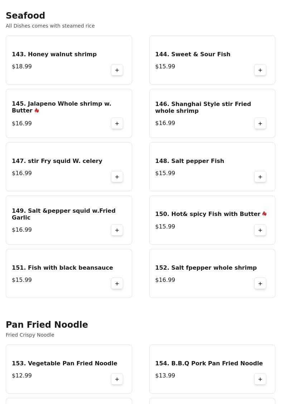Open 150. Hot& spicy Fish with Butter title
The width and height of the screenshot is (281, 404).
tap(208, 214)
